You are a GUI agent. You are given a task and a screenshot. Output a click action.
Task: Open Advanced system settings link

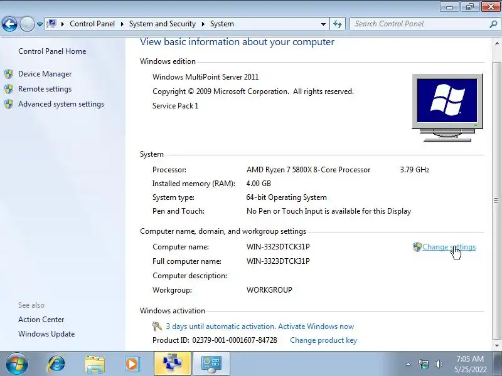tap(61, 104)
